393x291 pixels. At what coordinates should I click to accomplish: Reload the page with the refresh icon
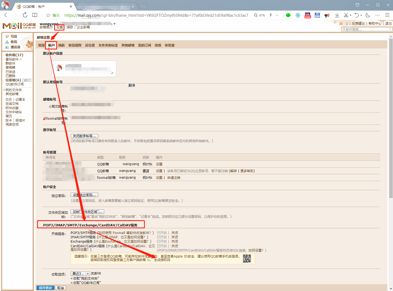click(x=25, y=15)
